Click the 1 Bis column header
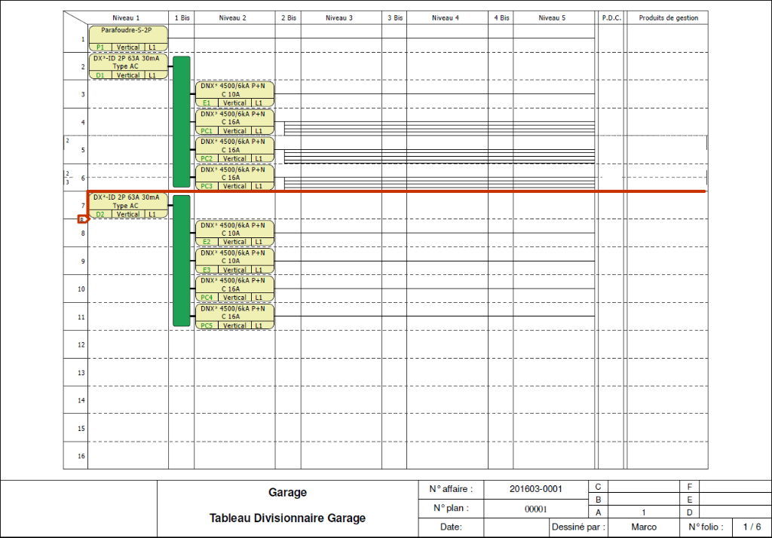Viewport: 772px width, 538px height. click(x=182, y=18)
